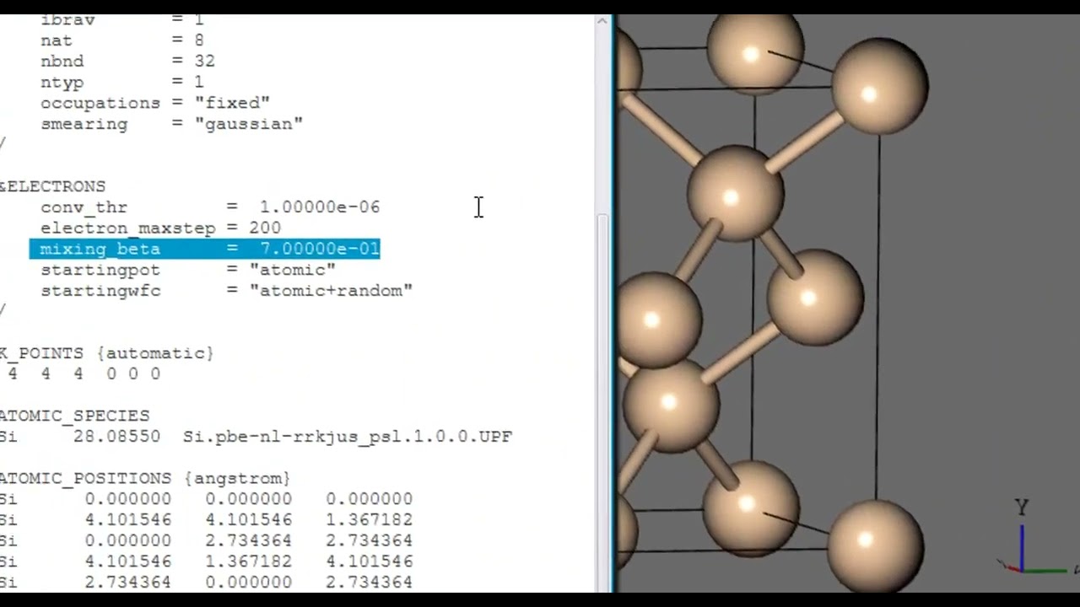Viewport: 1080px width, 607px height.
Task: Click the atom row with 0.000000 2.734364 2.734364
Action: click(x=206, y=540)
